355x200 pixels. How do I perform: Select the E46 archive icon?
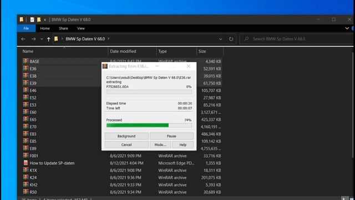coord(26,90)
